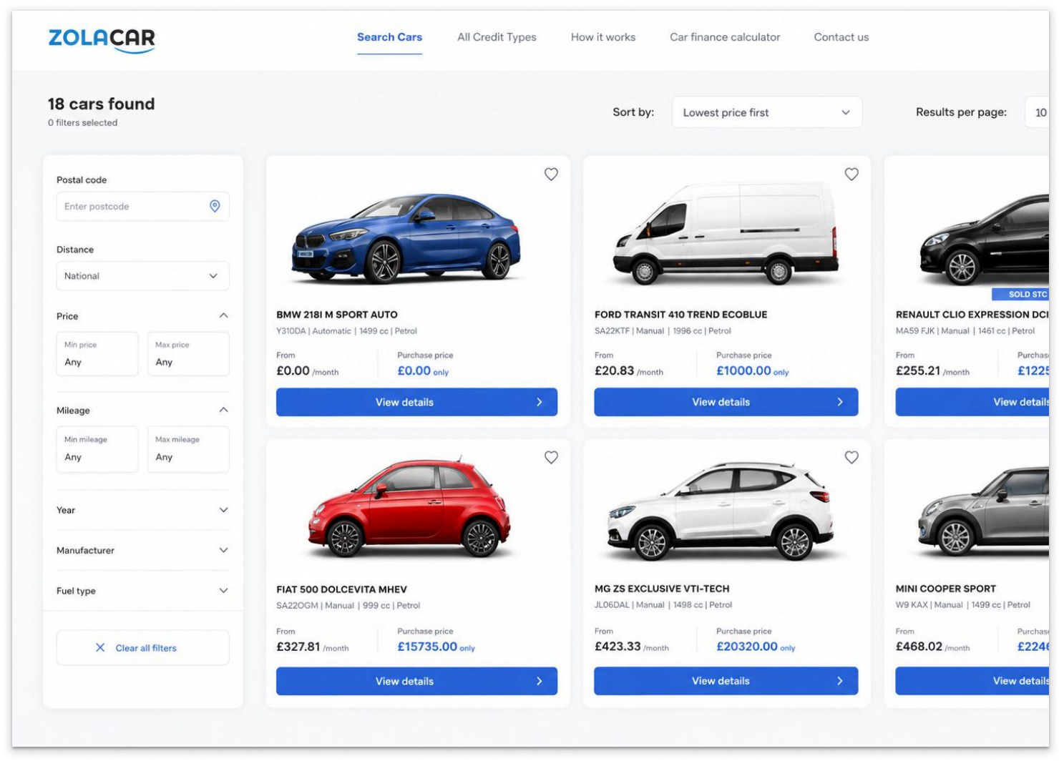Favorite the Ford Transit 410 heart icon
The image size is (1059, 761).
coord(851,174)
